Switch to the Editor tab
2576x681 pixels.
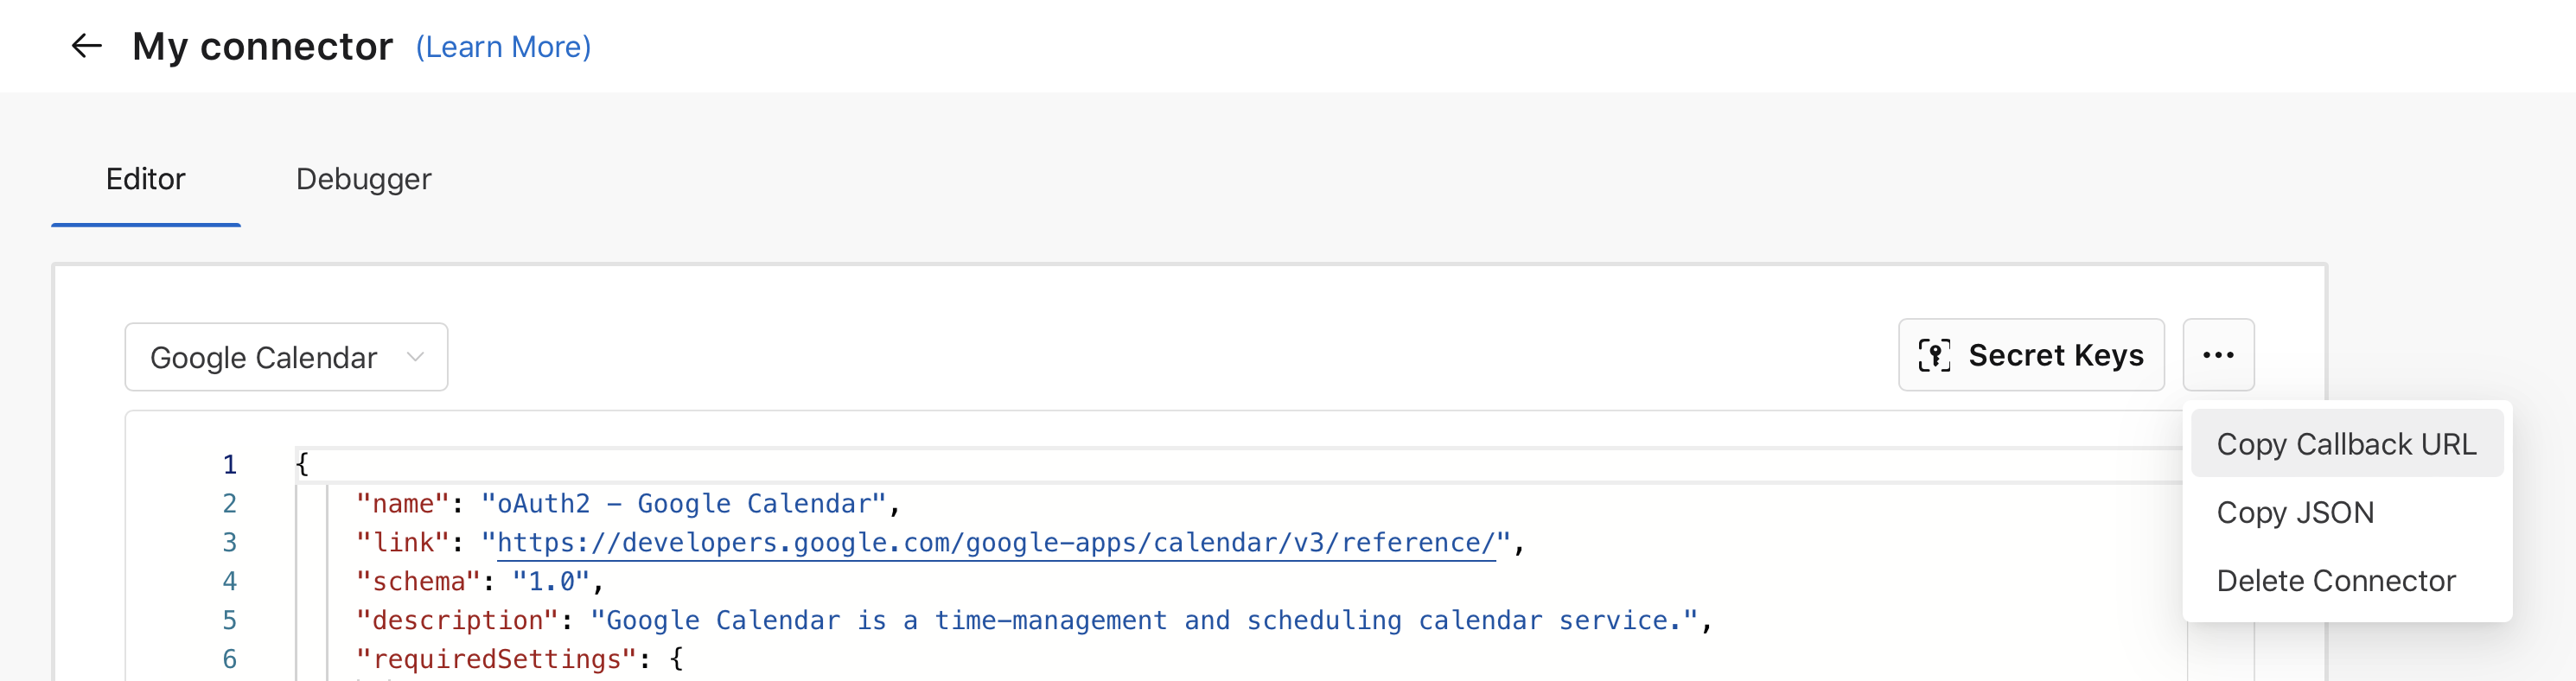click(146, 179)
